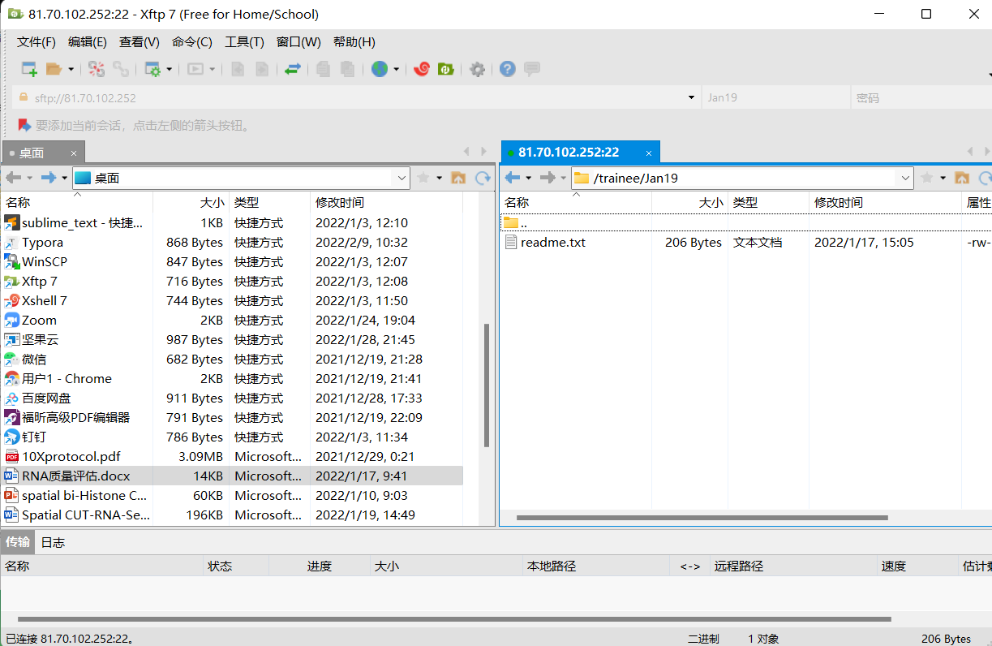992x646 pixels.
Task: Switch to the 日志 tab
Action: tap(53, 542)
